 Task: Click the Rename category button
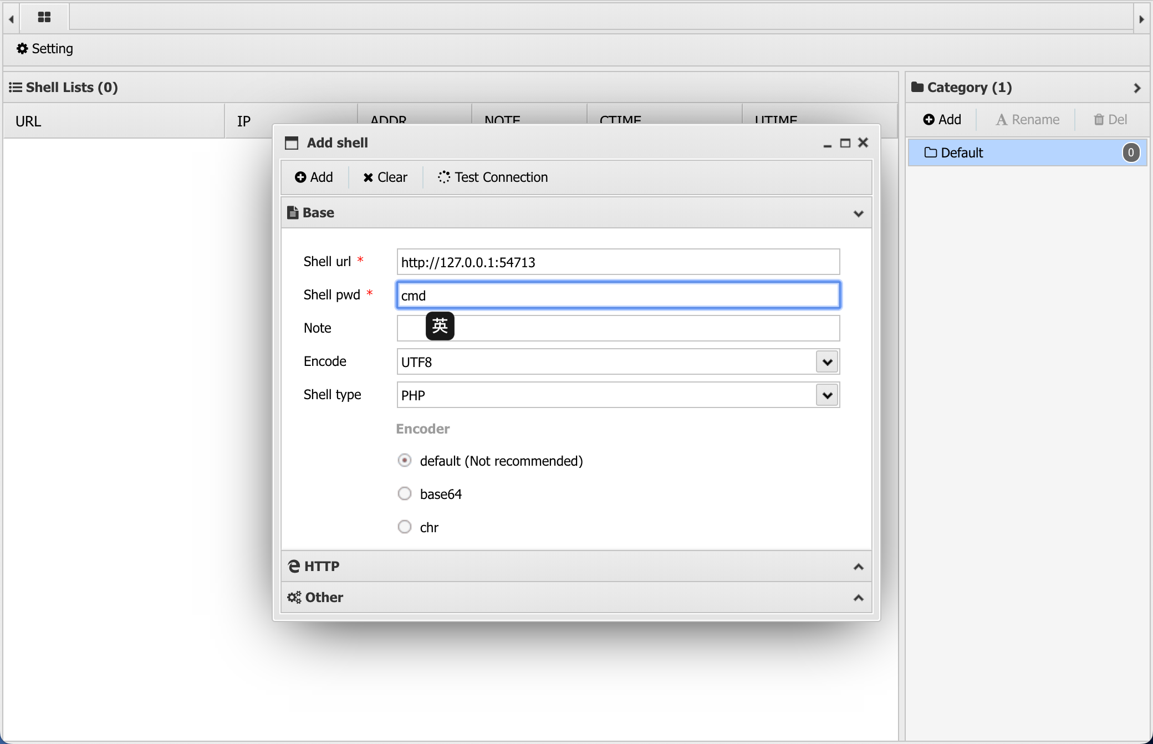tap(1028, 120)
